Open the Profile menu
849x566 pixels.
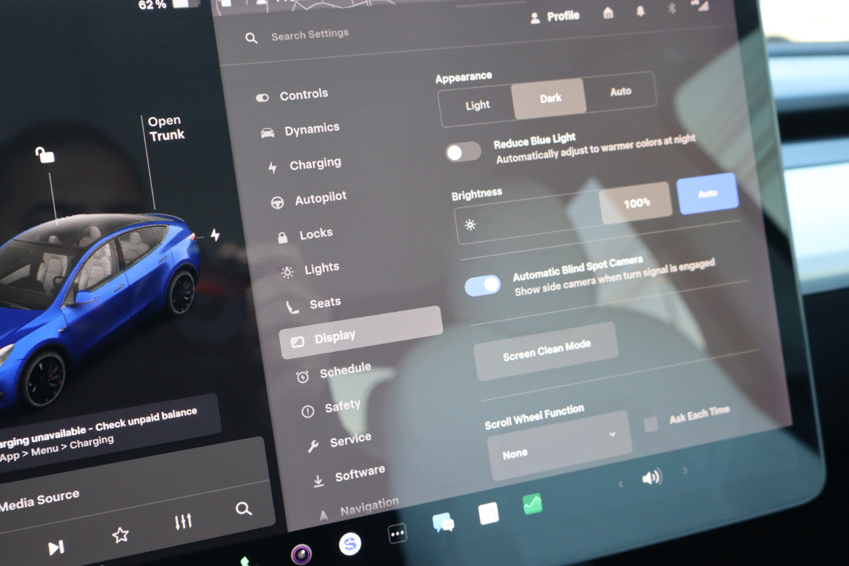pyautogui.click(x=556, y=16)
